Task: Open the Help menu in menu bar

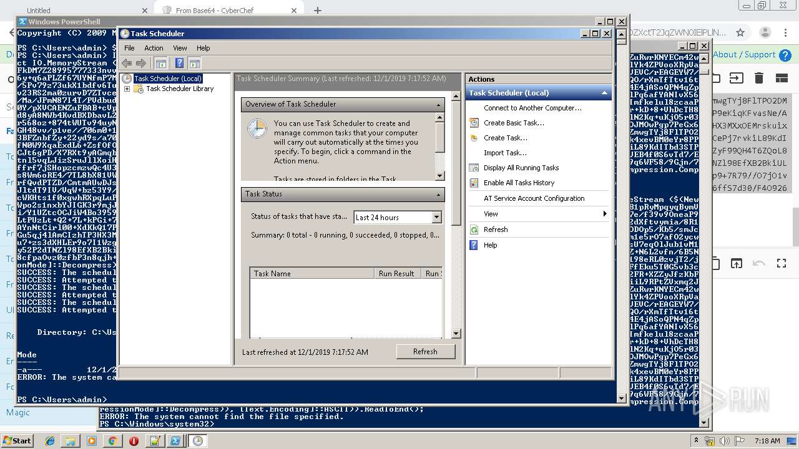Action: coord(203,48)
